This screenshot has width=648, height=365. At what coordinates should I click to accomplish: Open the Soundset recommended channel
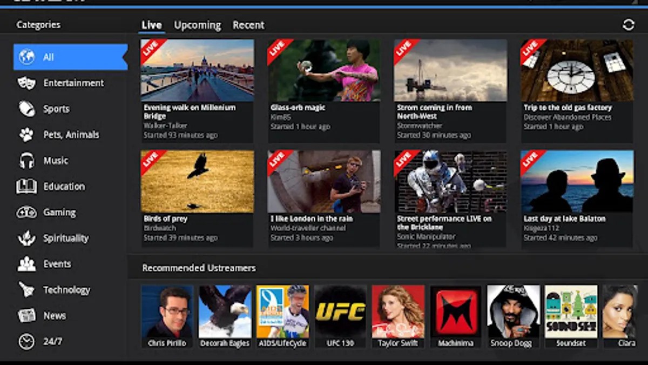click(571, 316)
